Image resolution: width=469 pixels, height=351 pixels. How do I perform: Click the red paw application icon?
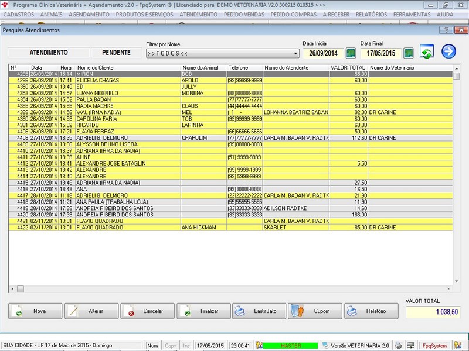coord(5,5)
